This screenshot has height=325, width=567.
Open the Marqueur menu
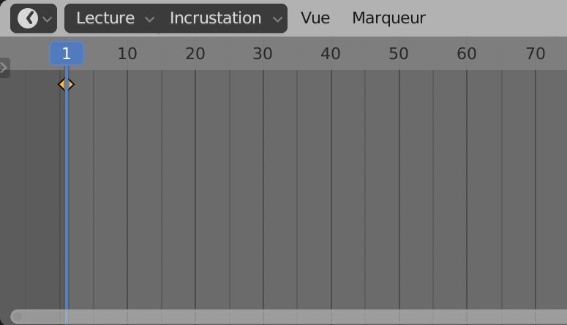coord(388,18)
